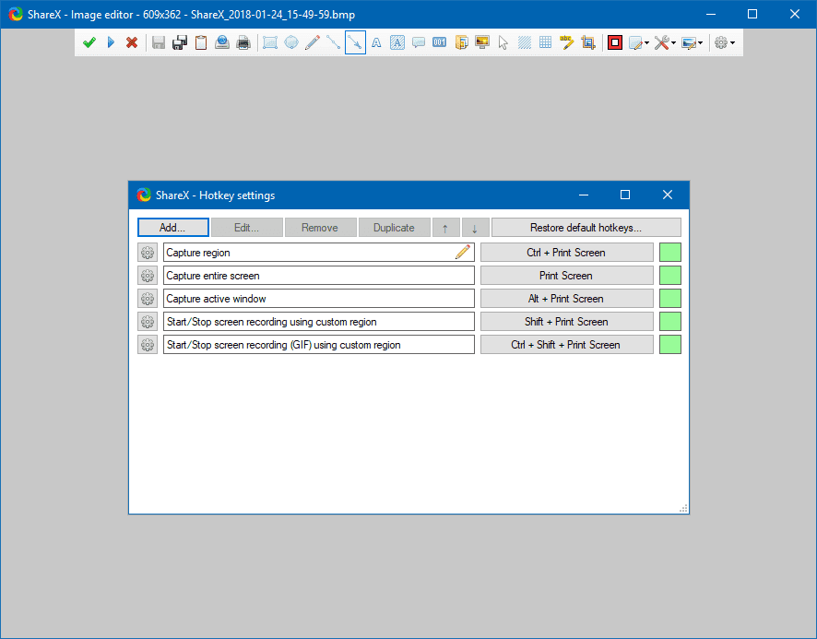Click the green checkmark to run after-capture tasks
The height and width of the screenshot is (639, 817).
click(x=89, y=42)
